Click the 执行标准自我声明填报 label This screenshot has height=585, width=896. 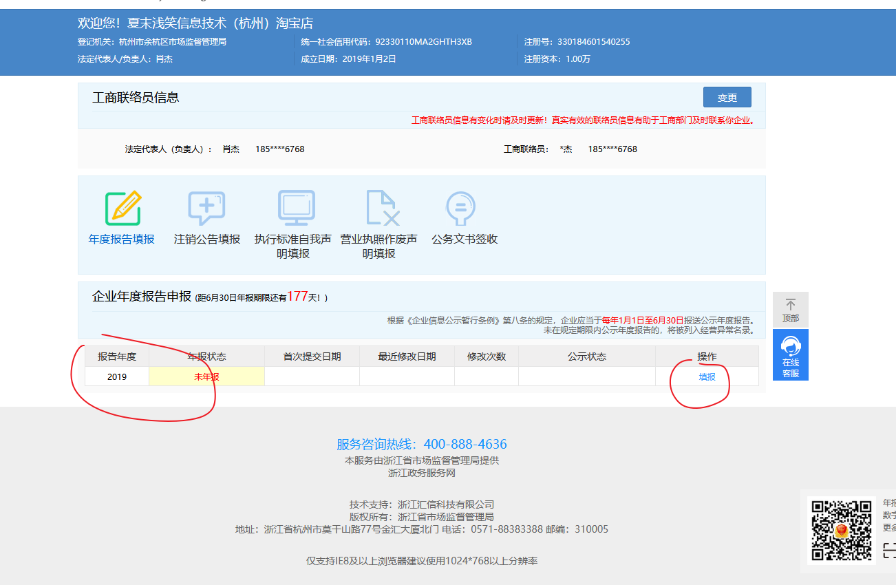(293, 246)
